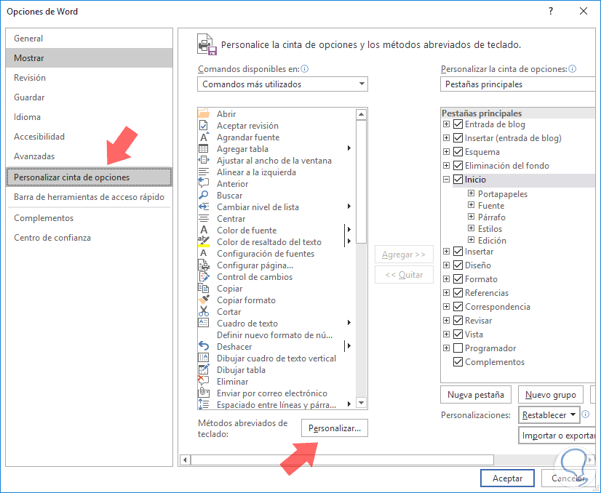Select the Dibujar tabla icon

click(204, 369)
